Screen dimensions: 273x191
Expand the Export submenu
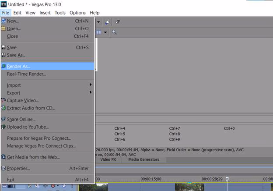pyautogui.click(x=47, y=93)
